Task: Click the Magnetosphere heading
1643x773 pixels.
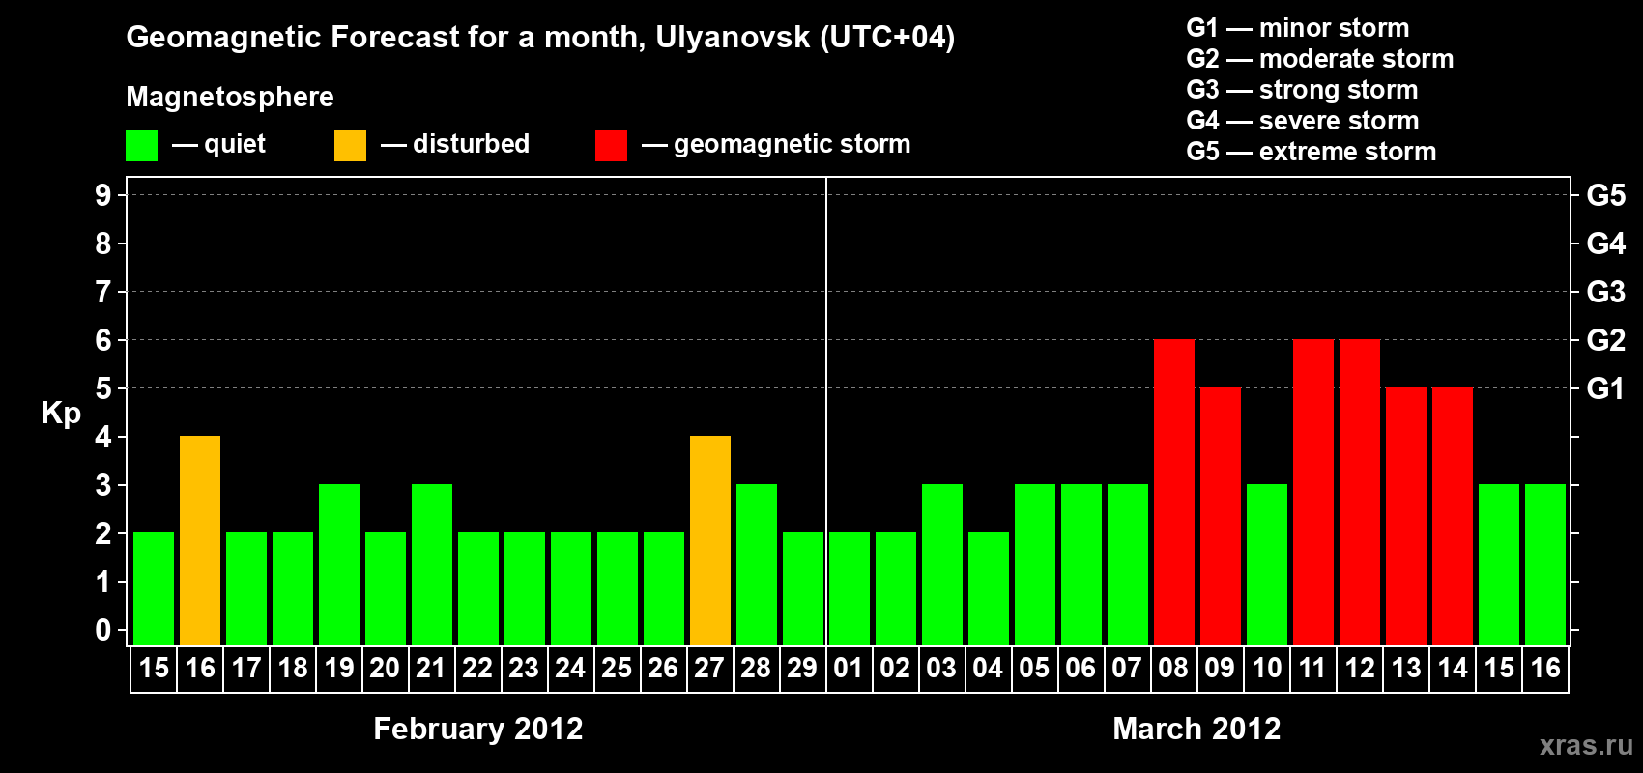Action: coord(230,98)
